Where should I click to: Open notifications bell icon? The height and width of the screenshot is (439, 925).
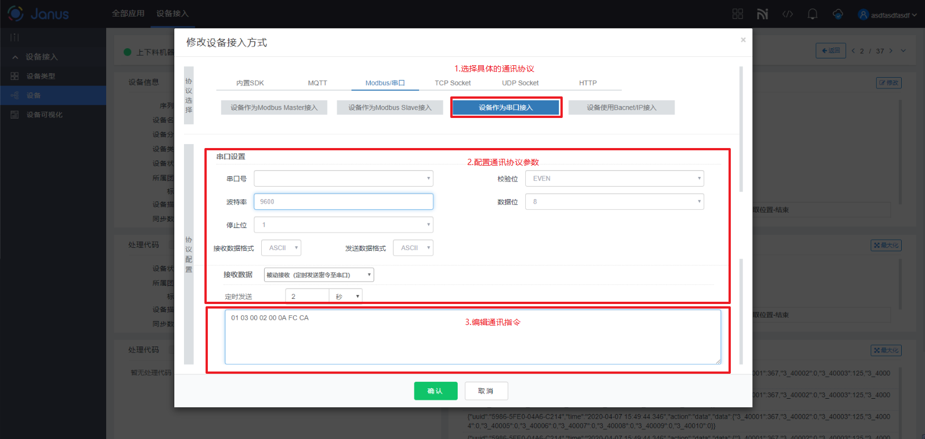point(813,14)
